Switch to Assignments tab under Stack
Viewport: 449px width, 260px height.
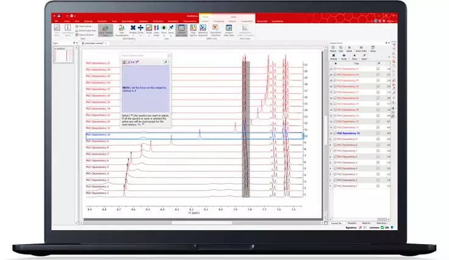[246, 21]
